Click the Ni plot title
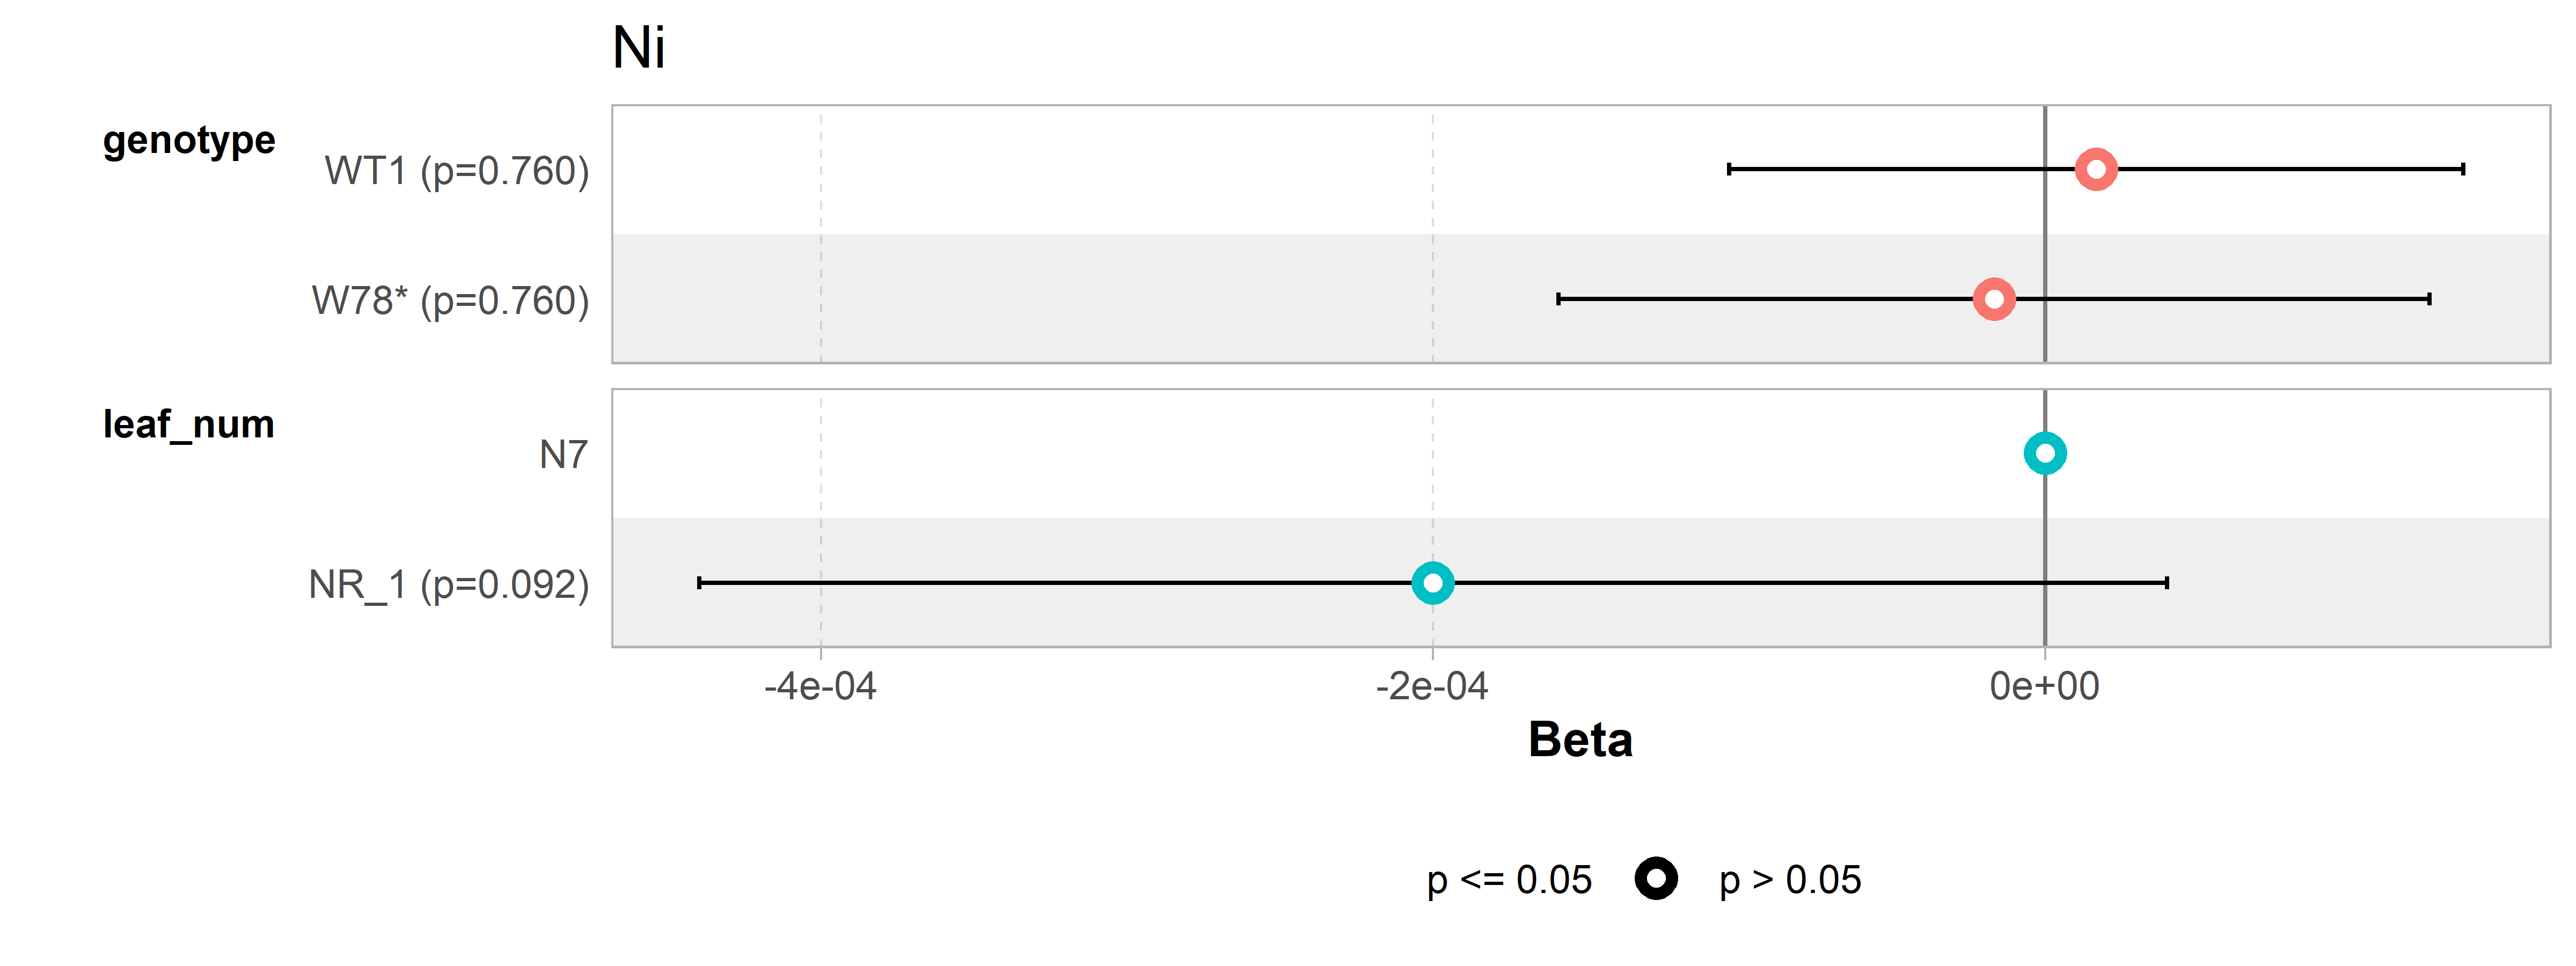Image resolution: width=2576 pixels, height=966 pixels. (639, 48)
